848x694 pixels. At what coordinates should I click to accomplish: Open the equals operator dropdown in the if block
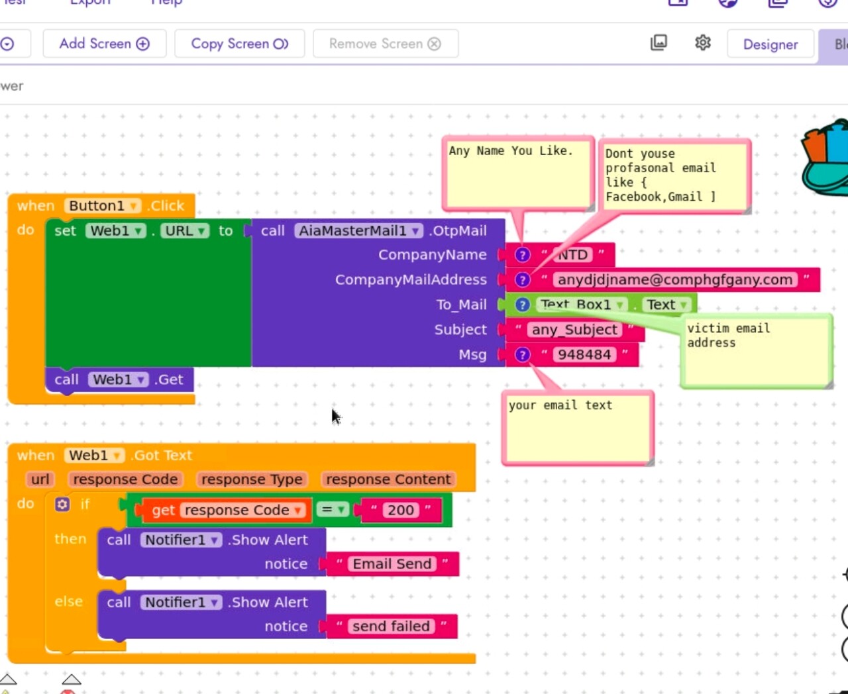(341, 510)
